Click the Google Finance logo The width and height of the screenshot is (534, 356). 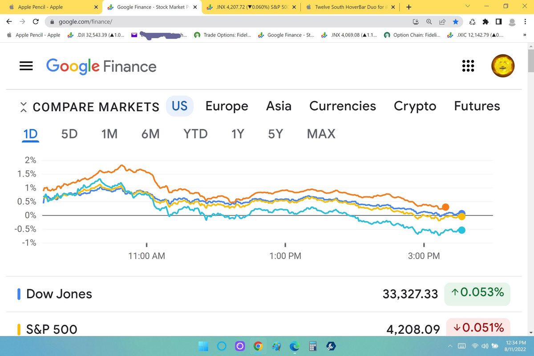tap(101, 66)
